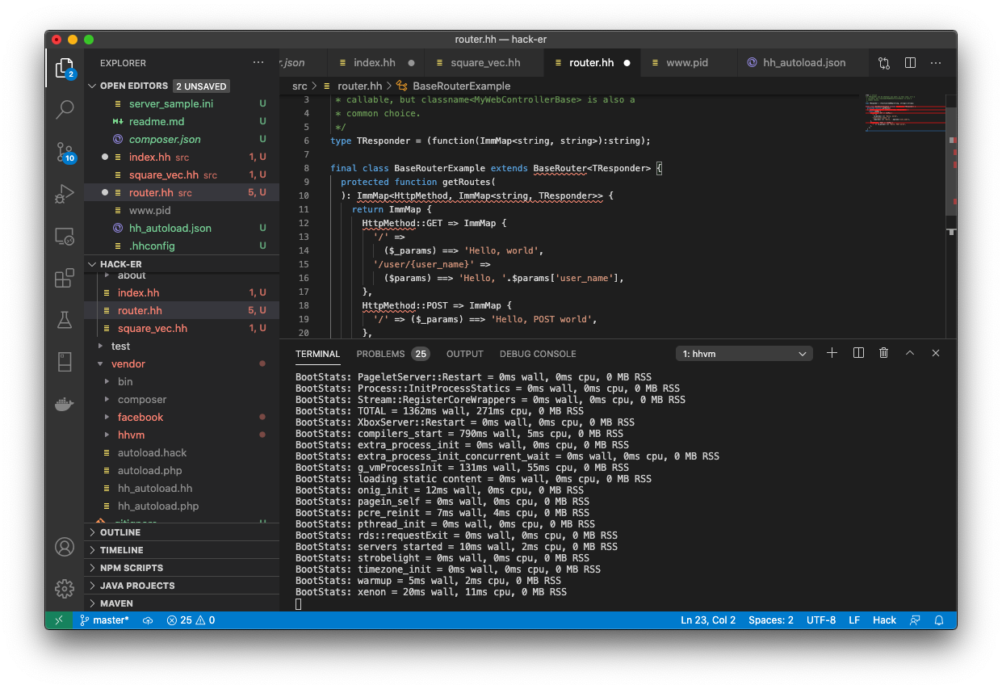Image resolution: width=1002 pixels, height=689 pixels.
Task: Open the terminal selector dropdown '1: hhvm'
Action: click(x=744, y=354)
